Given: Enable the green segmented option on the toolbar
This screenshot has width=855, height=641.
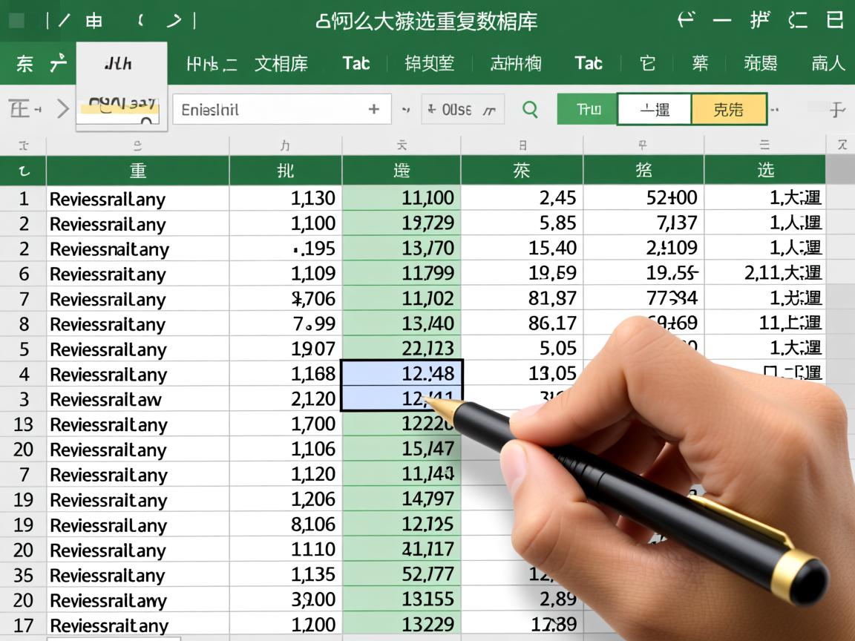Looking at the screenshot, I should (x=586, y=108).
